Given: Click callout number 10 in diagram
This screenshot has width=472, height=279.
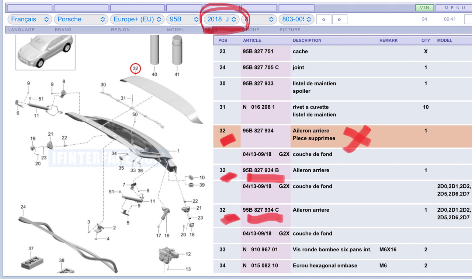Looking at the screenshot, I should 202,177.
